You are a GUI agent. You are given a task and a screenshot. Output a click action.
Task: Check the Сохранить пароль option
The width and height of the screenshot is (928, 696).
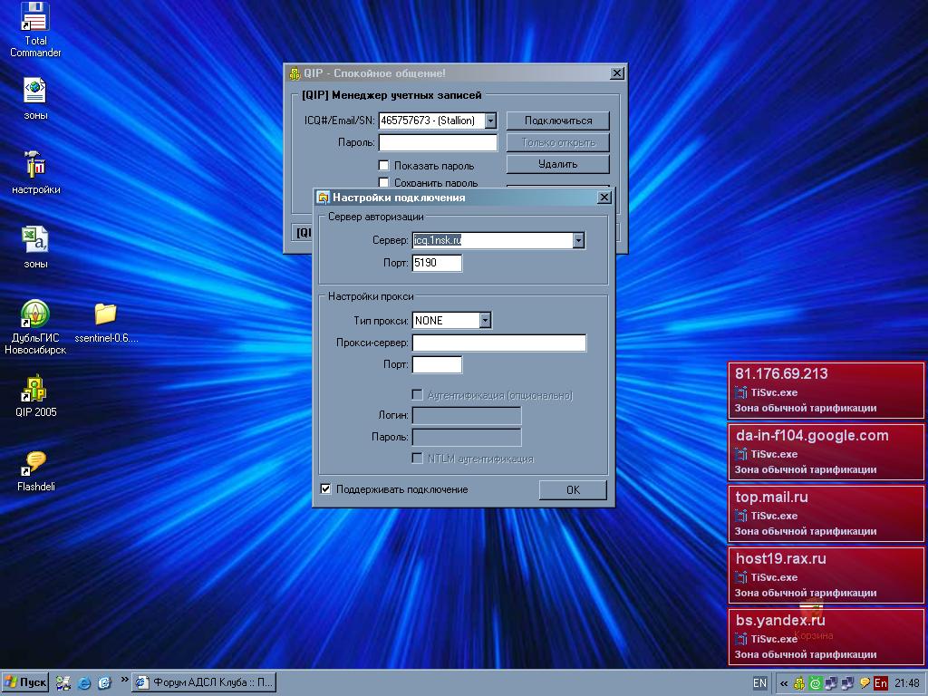click(x=383, y=183)
